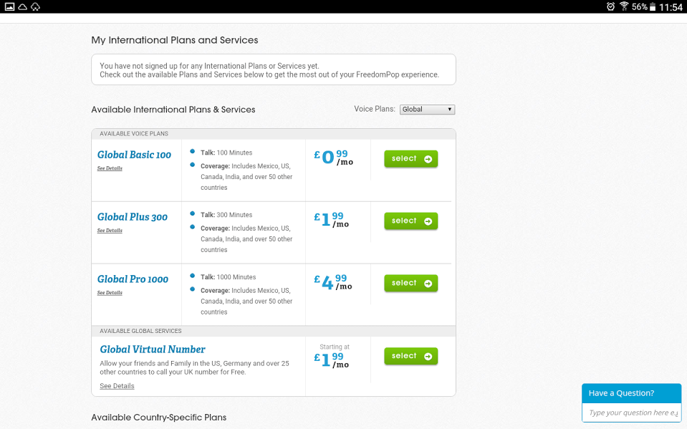Tap the alarm clock status icon
The width and height of the screenshot is (687, 429).
click(610, 6)
